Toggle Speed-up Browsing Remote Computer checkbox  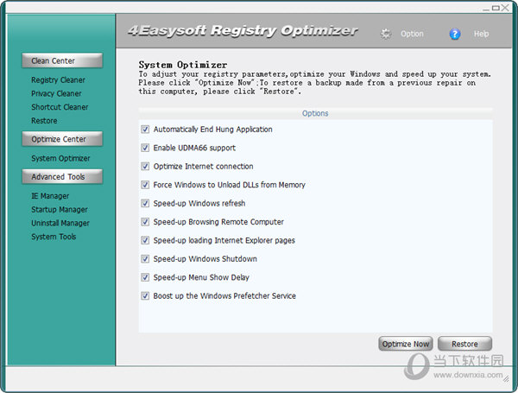[x=145, y=222]
